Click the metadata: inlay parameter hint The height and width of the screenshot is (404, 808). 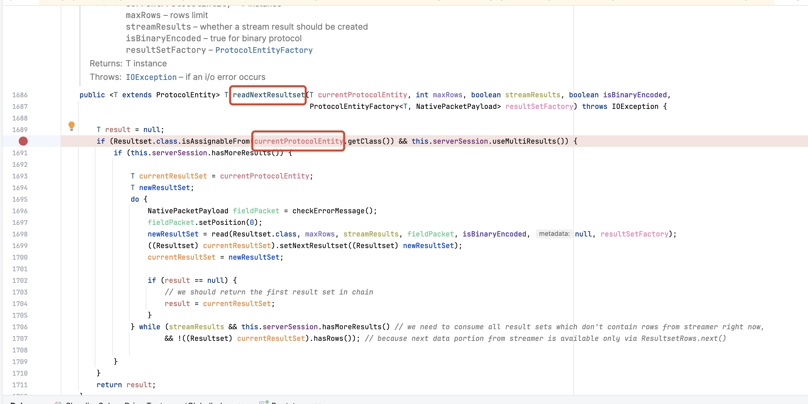tap(554, 234)
